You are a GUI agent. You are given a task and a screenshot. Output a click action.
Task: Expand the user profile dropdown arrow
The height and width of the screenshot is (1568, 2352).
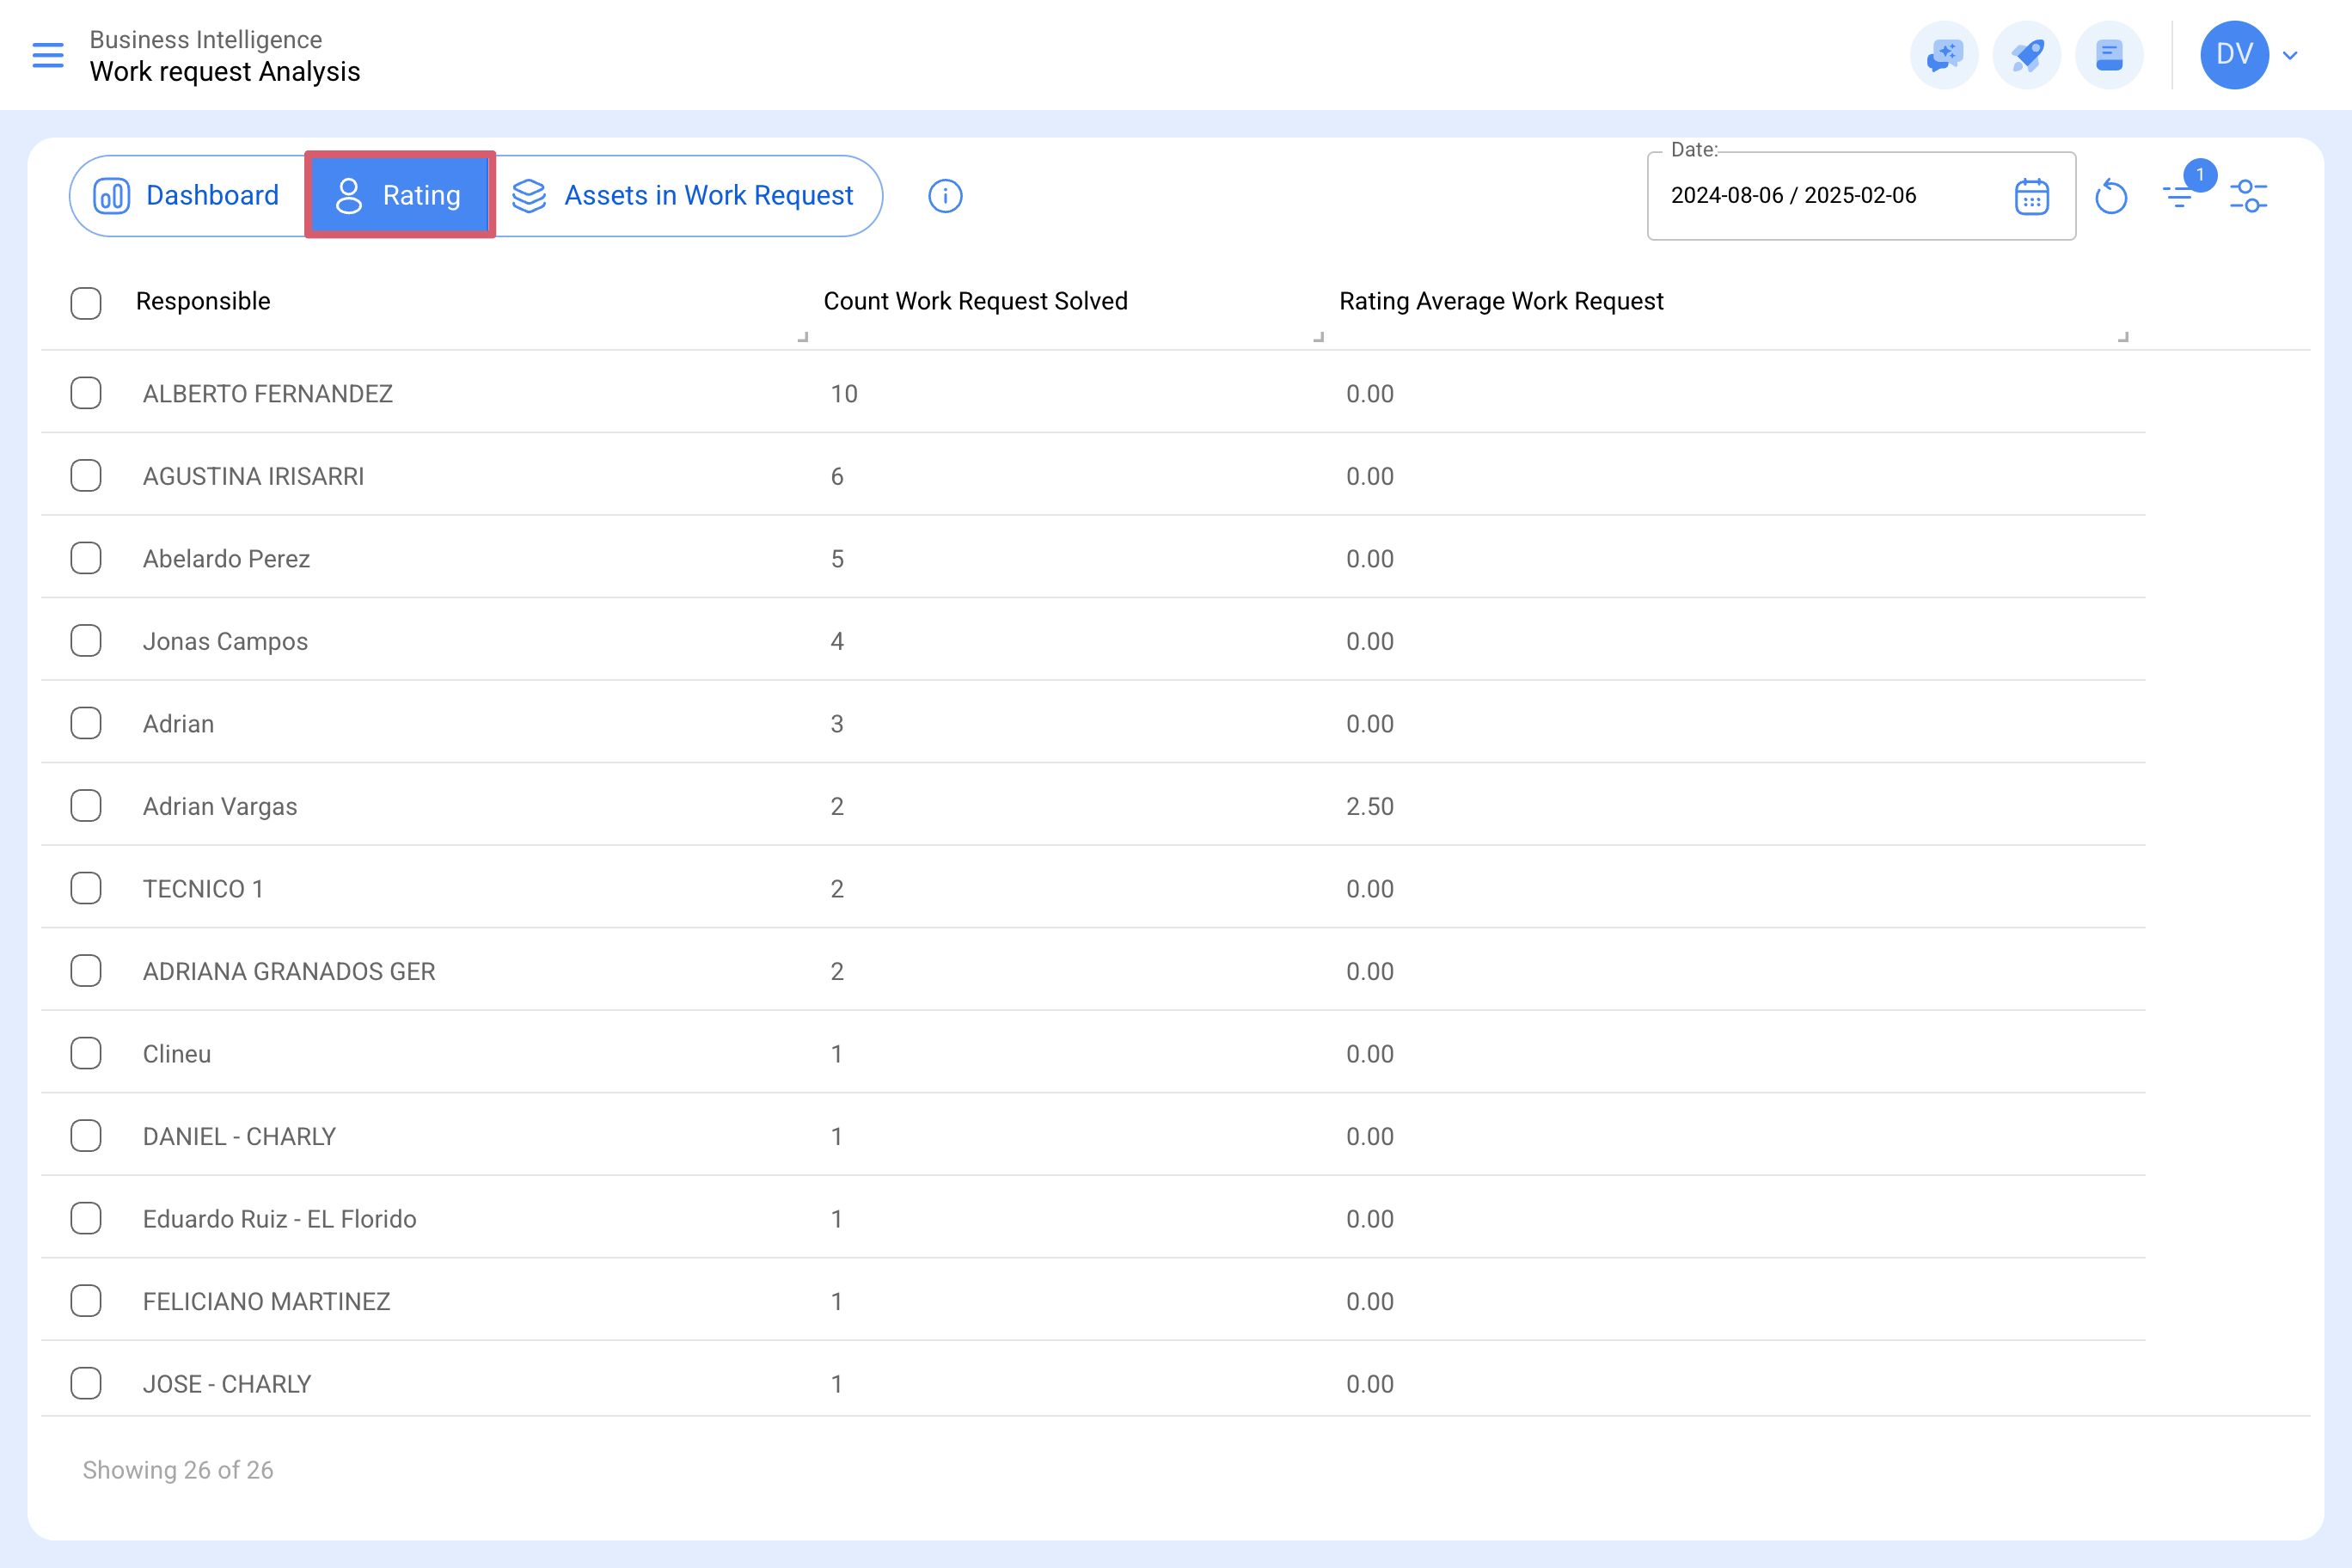pos(2290,56)
